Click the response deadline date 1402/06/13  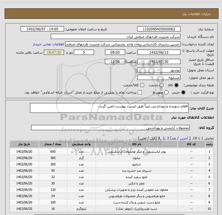coord(159,52)
